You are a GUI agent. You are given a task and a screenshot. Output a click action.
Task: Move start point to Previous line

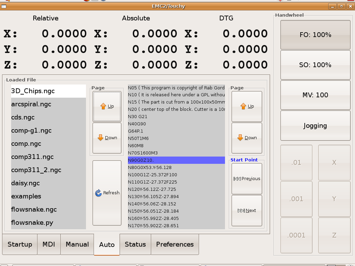(247, 179)
